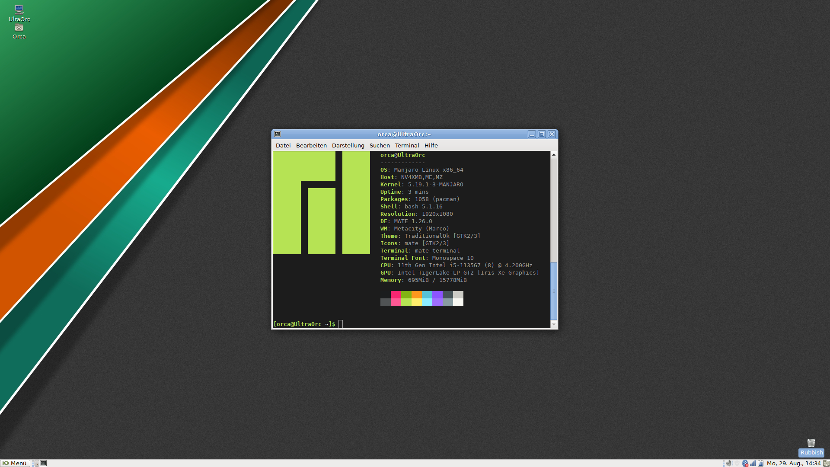Screen dimensions: 830x467
Task: Click the grey shield tray icon
Action: coord(737,463)
